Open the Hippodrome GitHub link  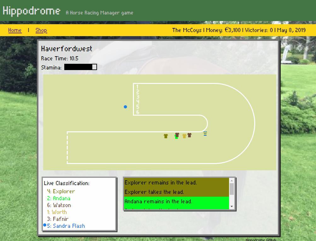tap(261, 239)
